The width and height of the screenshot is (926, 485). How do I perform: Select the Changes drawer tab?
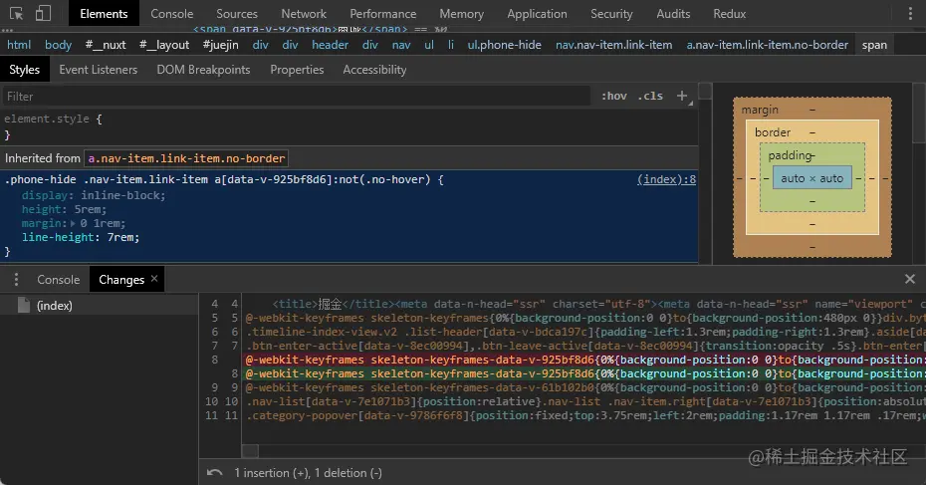pos(121,280)
